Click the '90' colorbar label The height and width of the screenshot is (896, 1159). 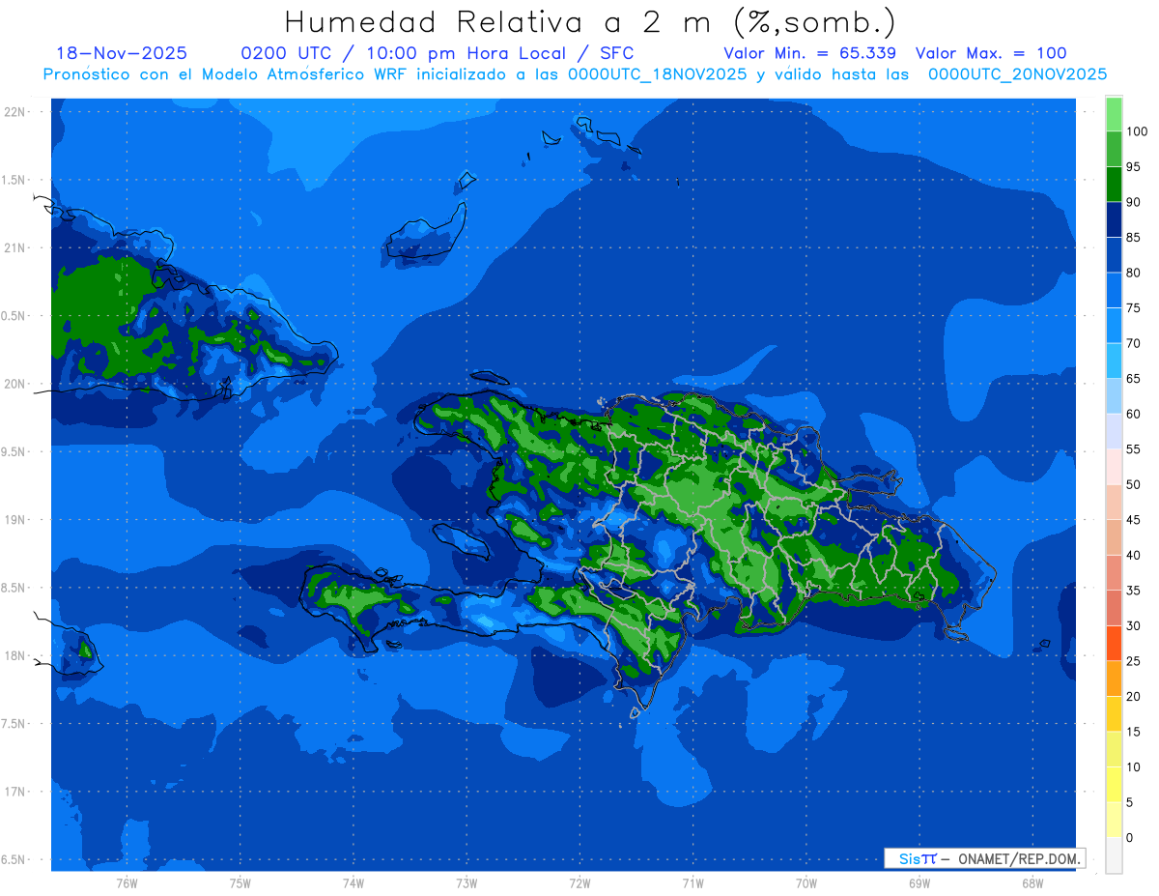click(1133, 202)
